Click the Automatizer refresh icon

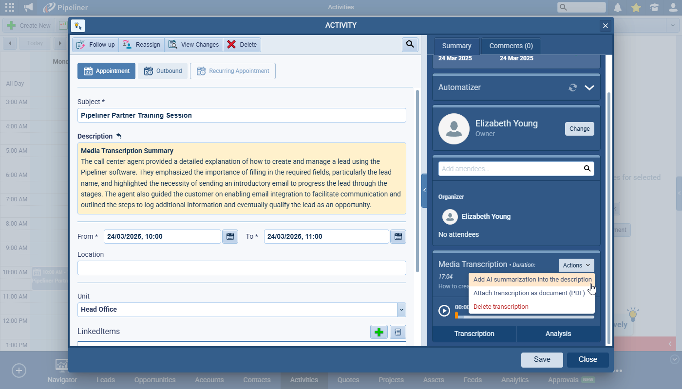(x=573, y=88)
